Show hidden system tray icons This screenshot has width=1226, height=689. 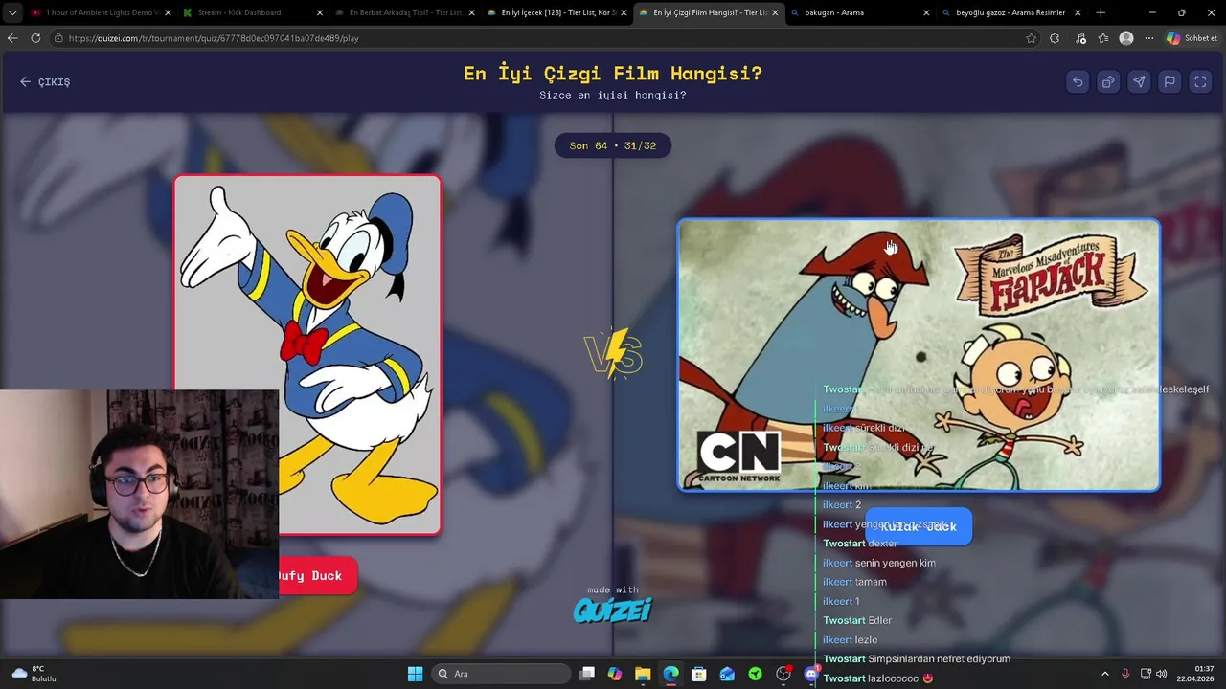coord(1104,674)
